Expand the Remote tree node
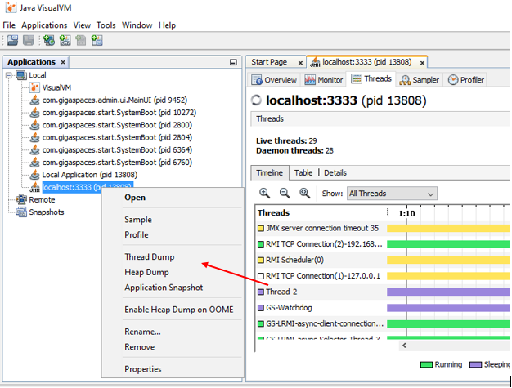 click(x=9, y=199)
